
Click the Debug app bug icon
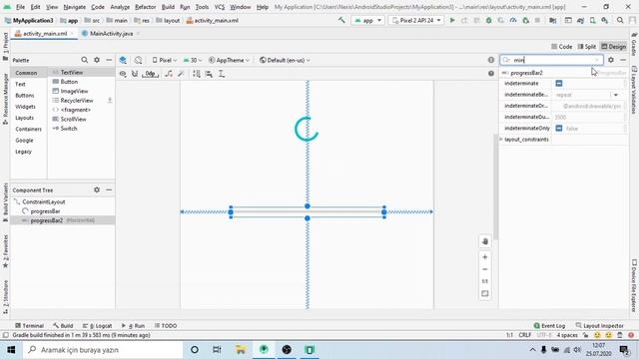[x=488, y=20]
